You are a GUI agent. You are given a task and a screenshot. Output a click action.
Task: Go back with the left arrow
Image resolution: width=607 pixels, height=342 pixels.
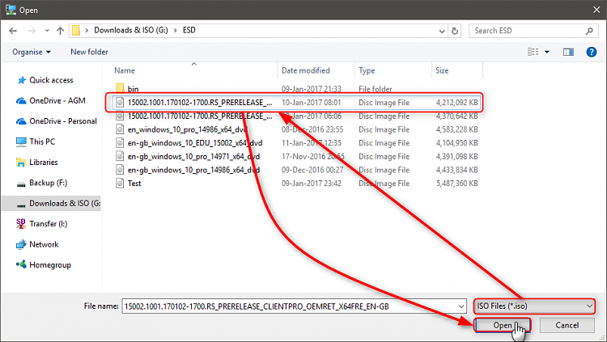coord(13,31)
